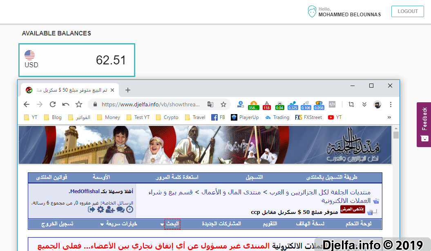Click the code brackets extension icon

[x=332, y=104]
